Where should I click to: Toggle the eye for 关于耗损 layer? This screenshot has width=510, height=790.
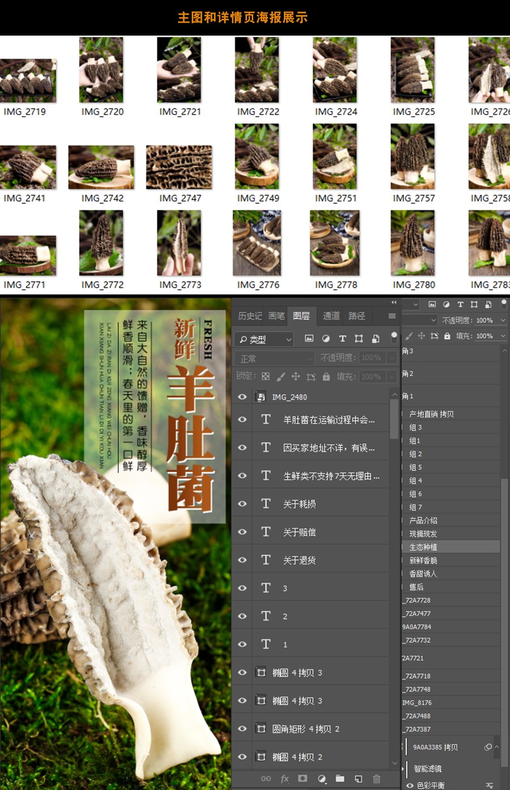pos(243,504)
